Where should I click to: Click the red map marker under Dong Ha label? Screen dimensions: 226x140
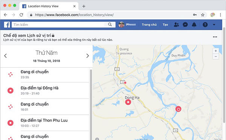tap(128, 102)
